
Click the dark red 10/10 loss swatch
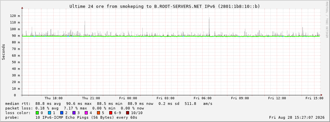(127, 113)
